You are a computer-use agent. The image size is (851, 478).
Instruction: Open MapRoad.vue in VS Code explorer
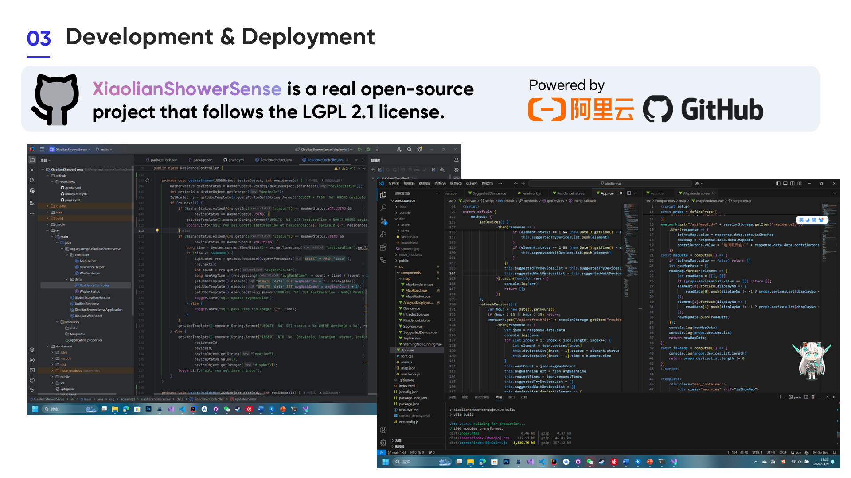[417, 291]
